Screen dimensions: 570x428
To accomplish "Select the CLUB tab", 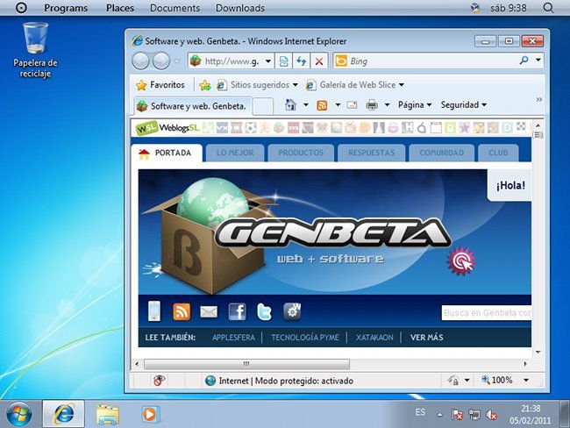I will tap(498, 153).
